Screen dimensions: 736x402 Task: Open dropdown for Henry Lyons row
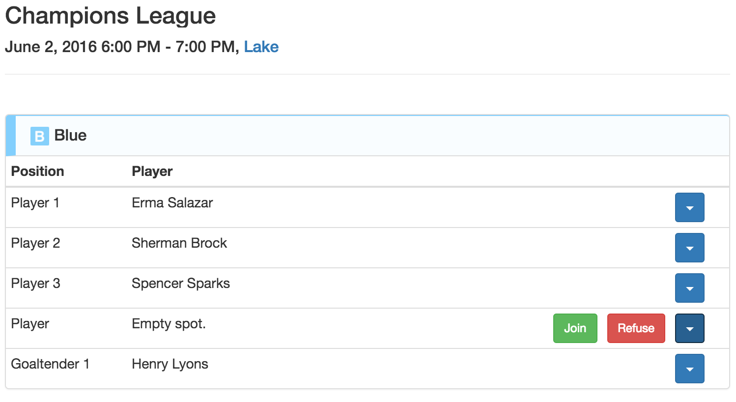[x=689, y=369]
